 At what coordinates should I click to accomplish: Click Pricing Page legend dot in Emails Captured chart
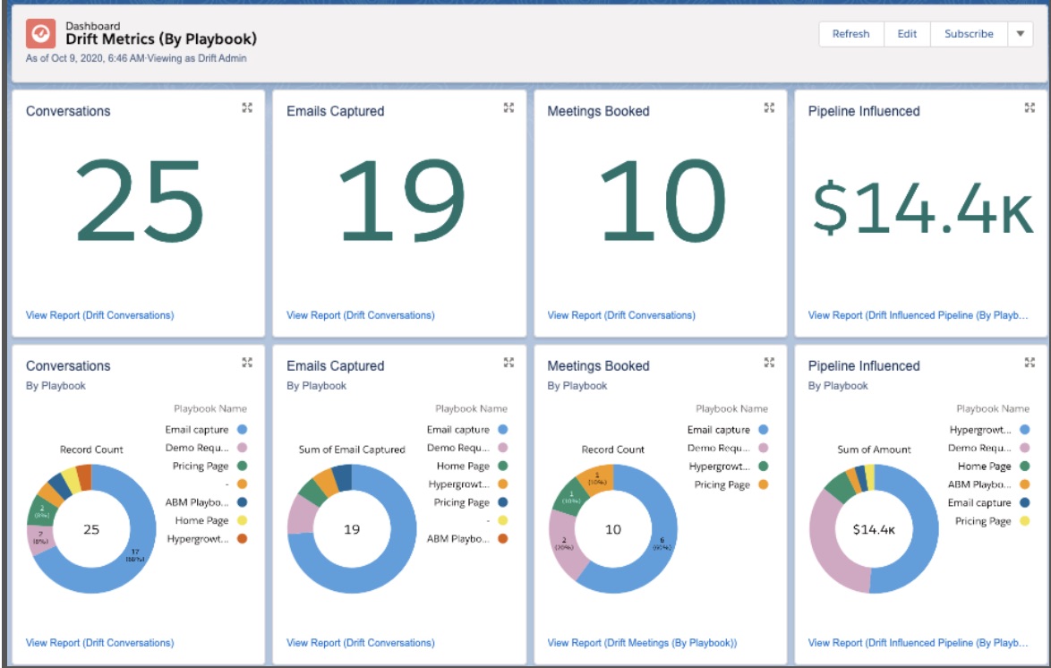point(503,501)
